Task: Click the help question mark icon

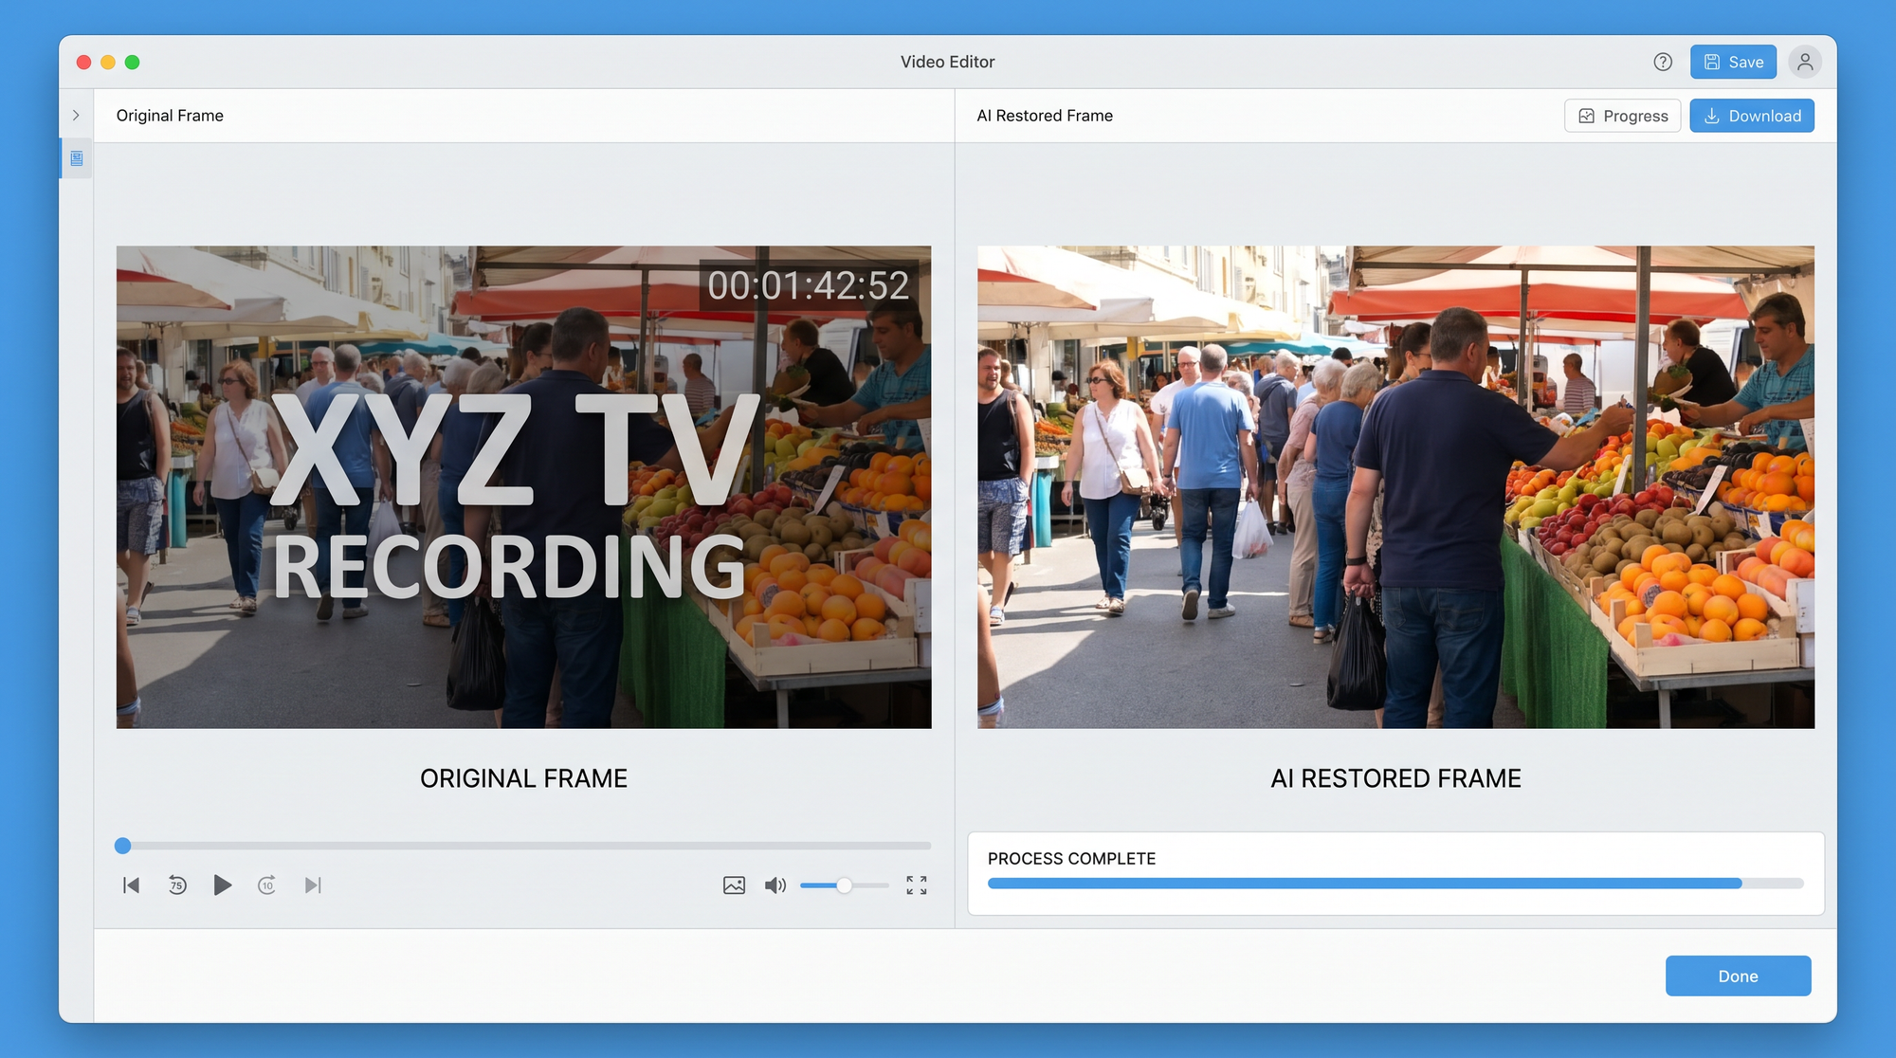Action: click(x=1663, y=62)
